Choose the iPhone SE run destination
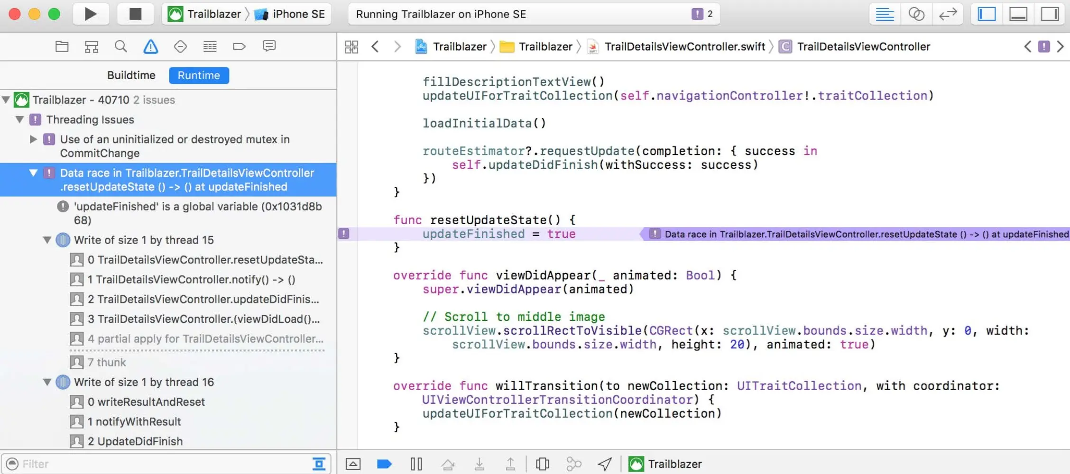Viewport: 1070px width, 474px height. pos(290,14)
